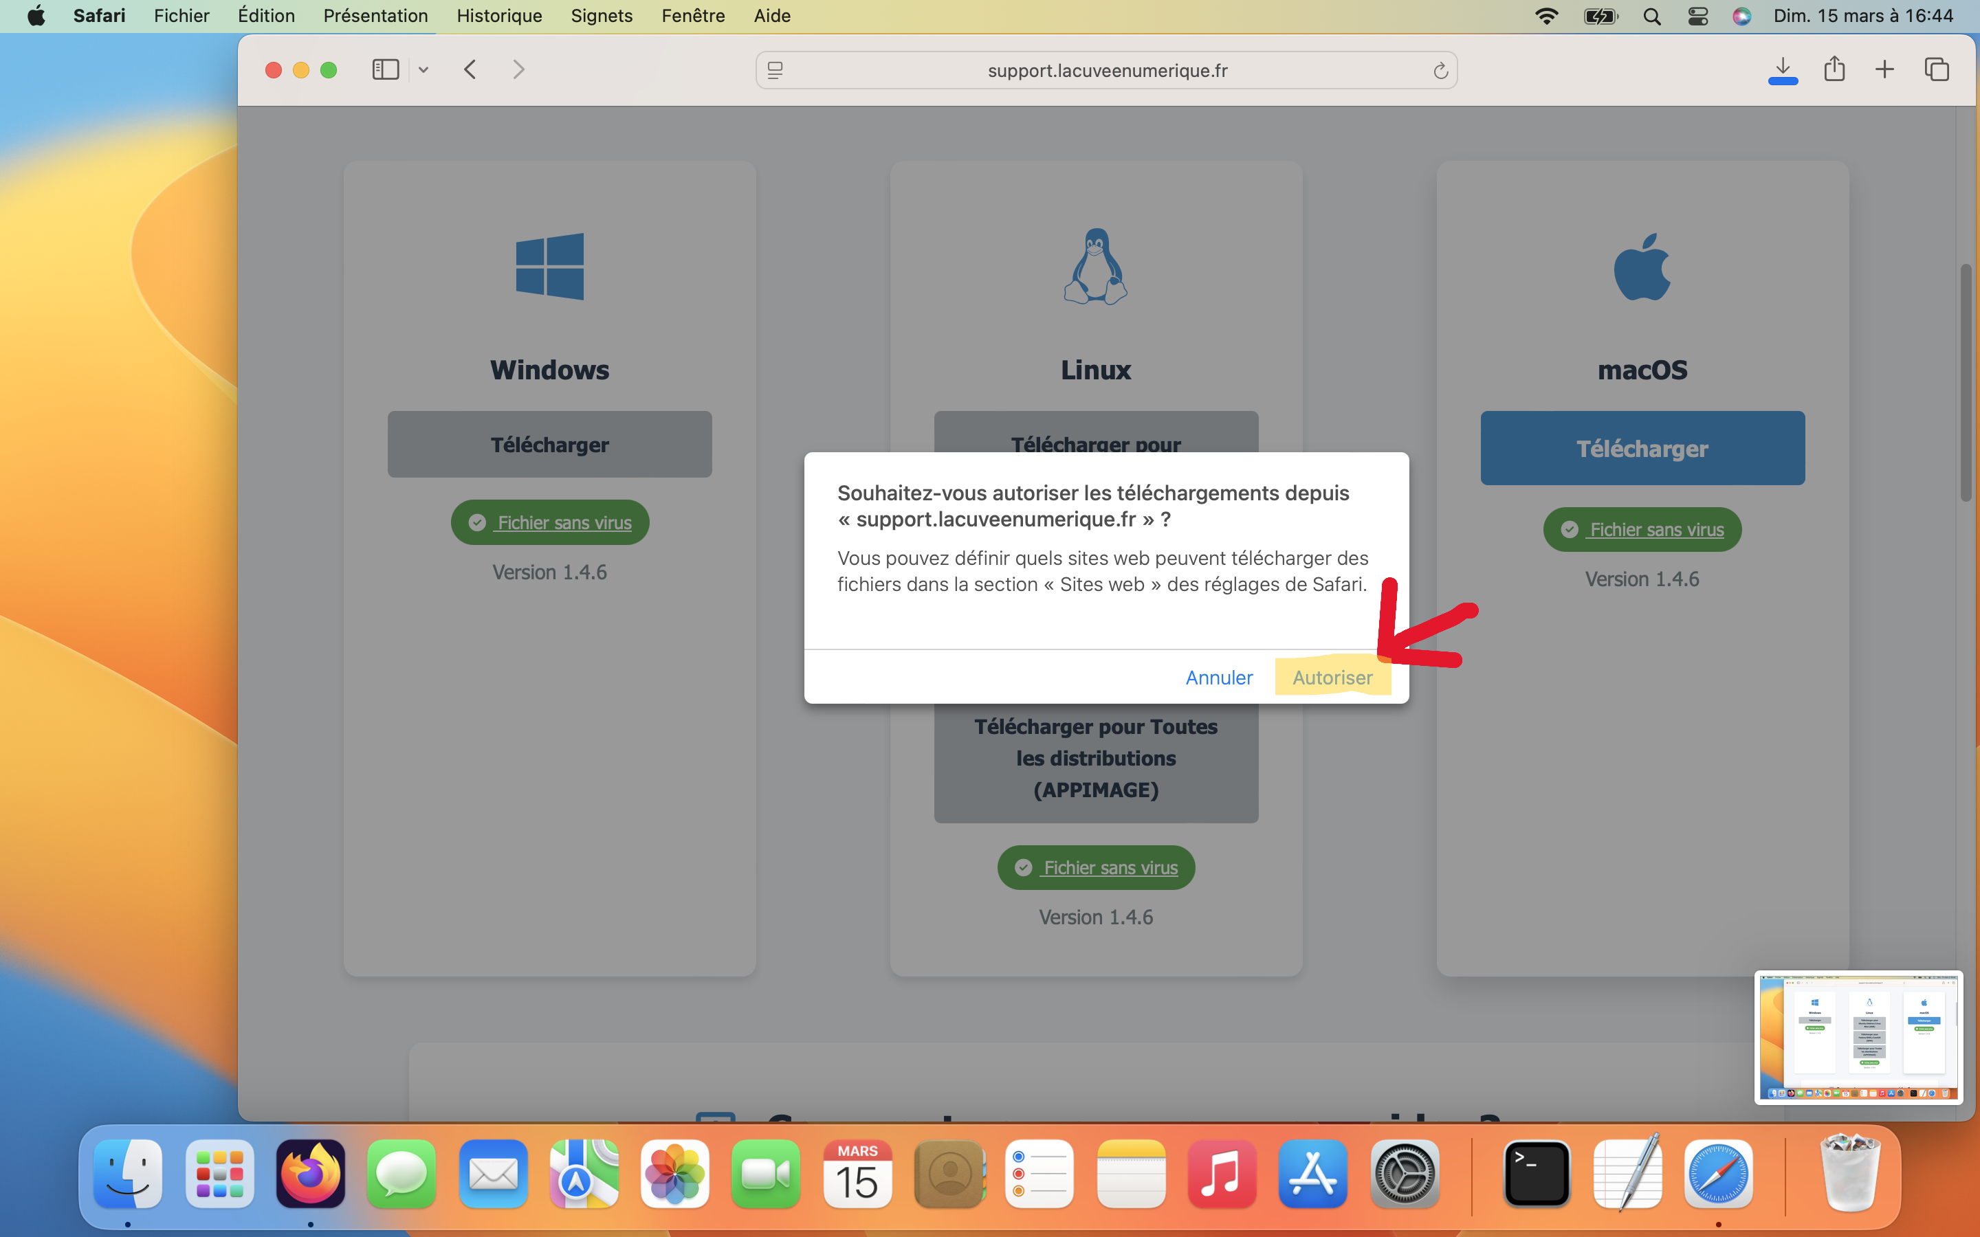Toggle the Safari sidebar icon
Screen dimensions: 1980x1237
pyautogui.click(x=386, y=69)
